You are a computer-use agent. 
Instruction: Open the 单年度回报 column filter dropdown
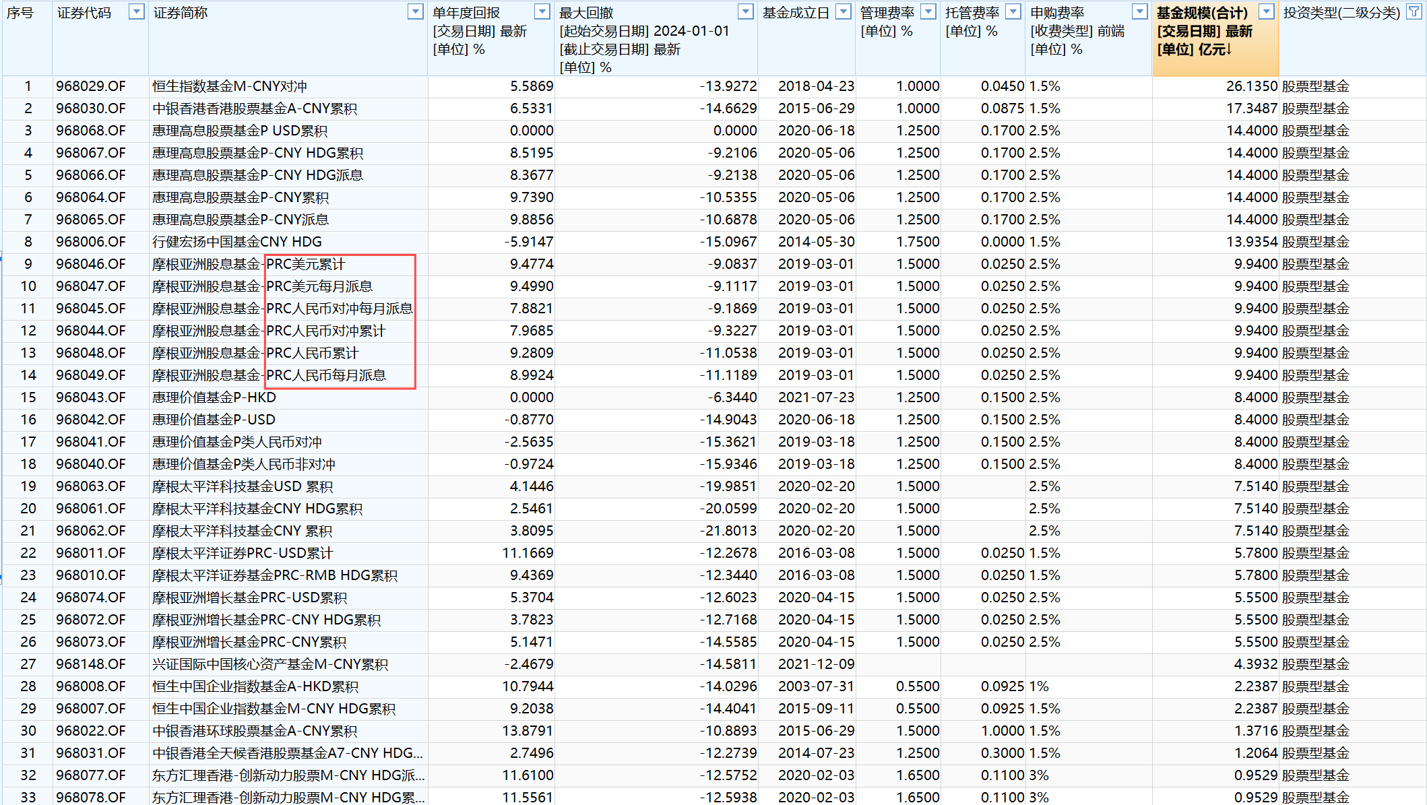(542, 11)
